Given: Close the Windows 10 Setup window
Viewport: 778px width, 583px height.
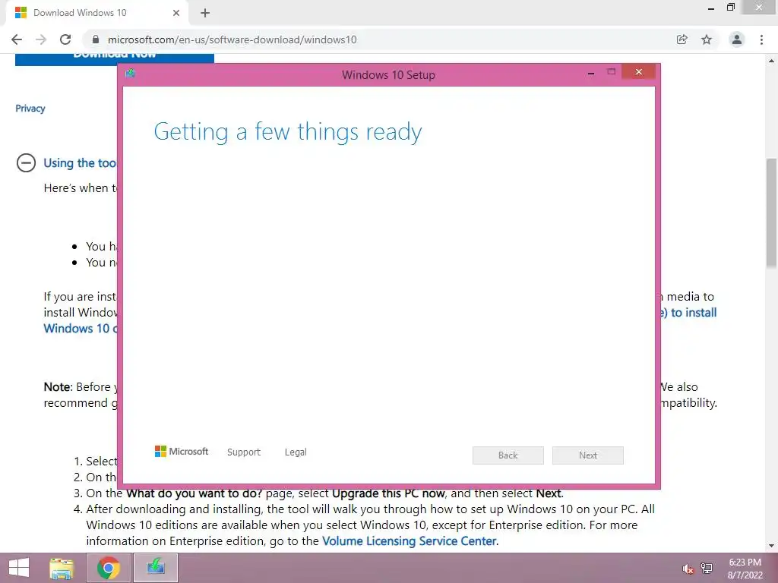Looking at the screenshot, I should (638, 72).
